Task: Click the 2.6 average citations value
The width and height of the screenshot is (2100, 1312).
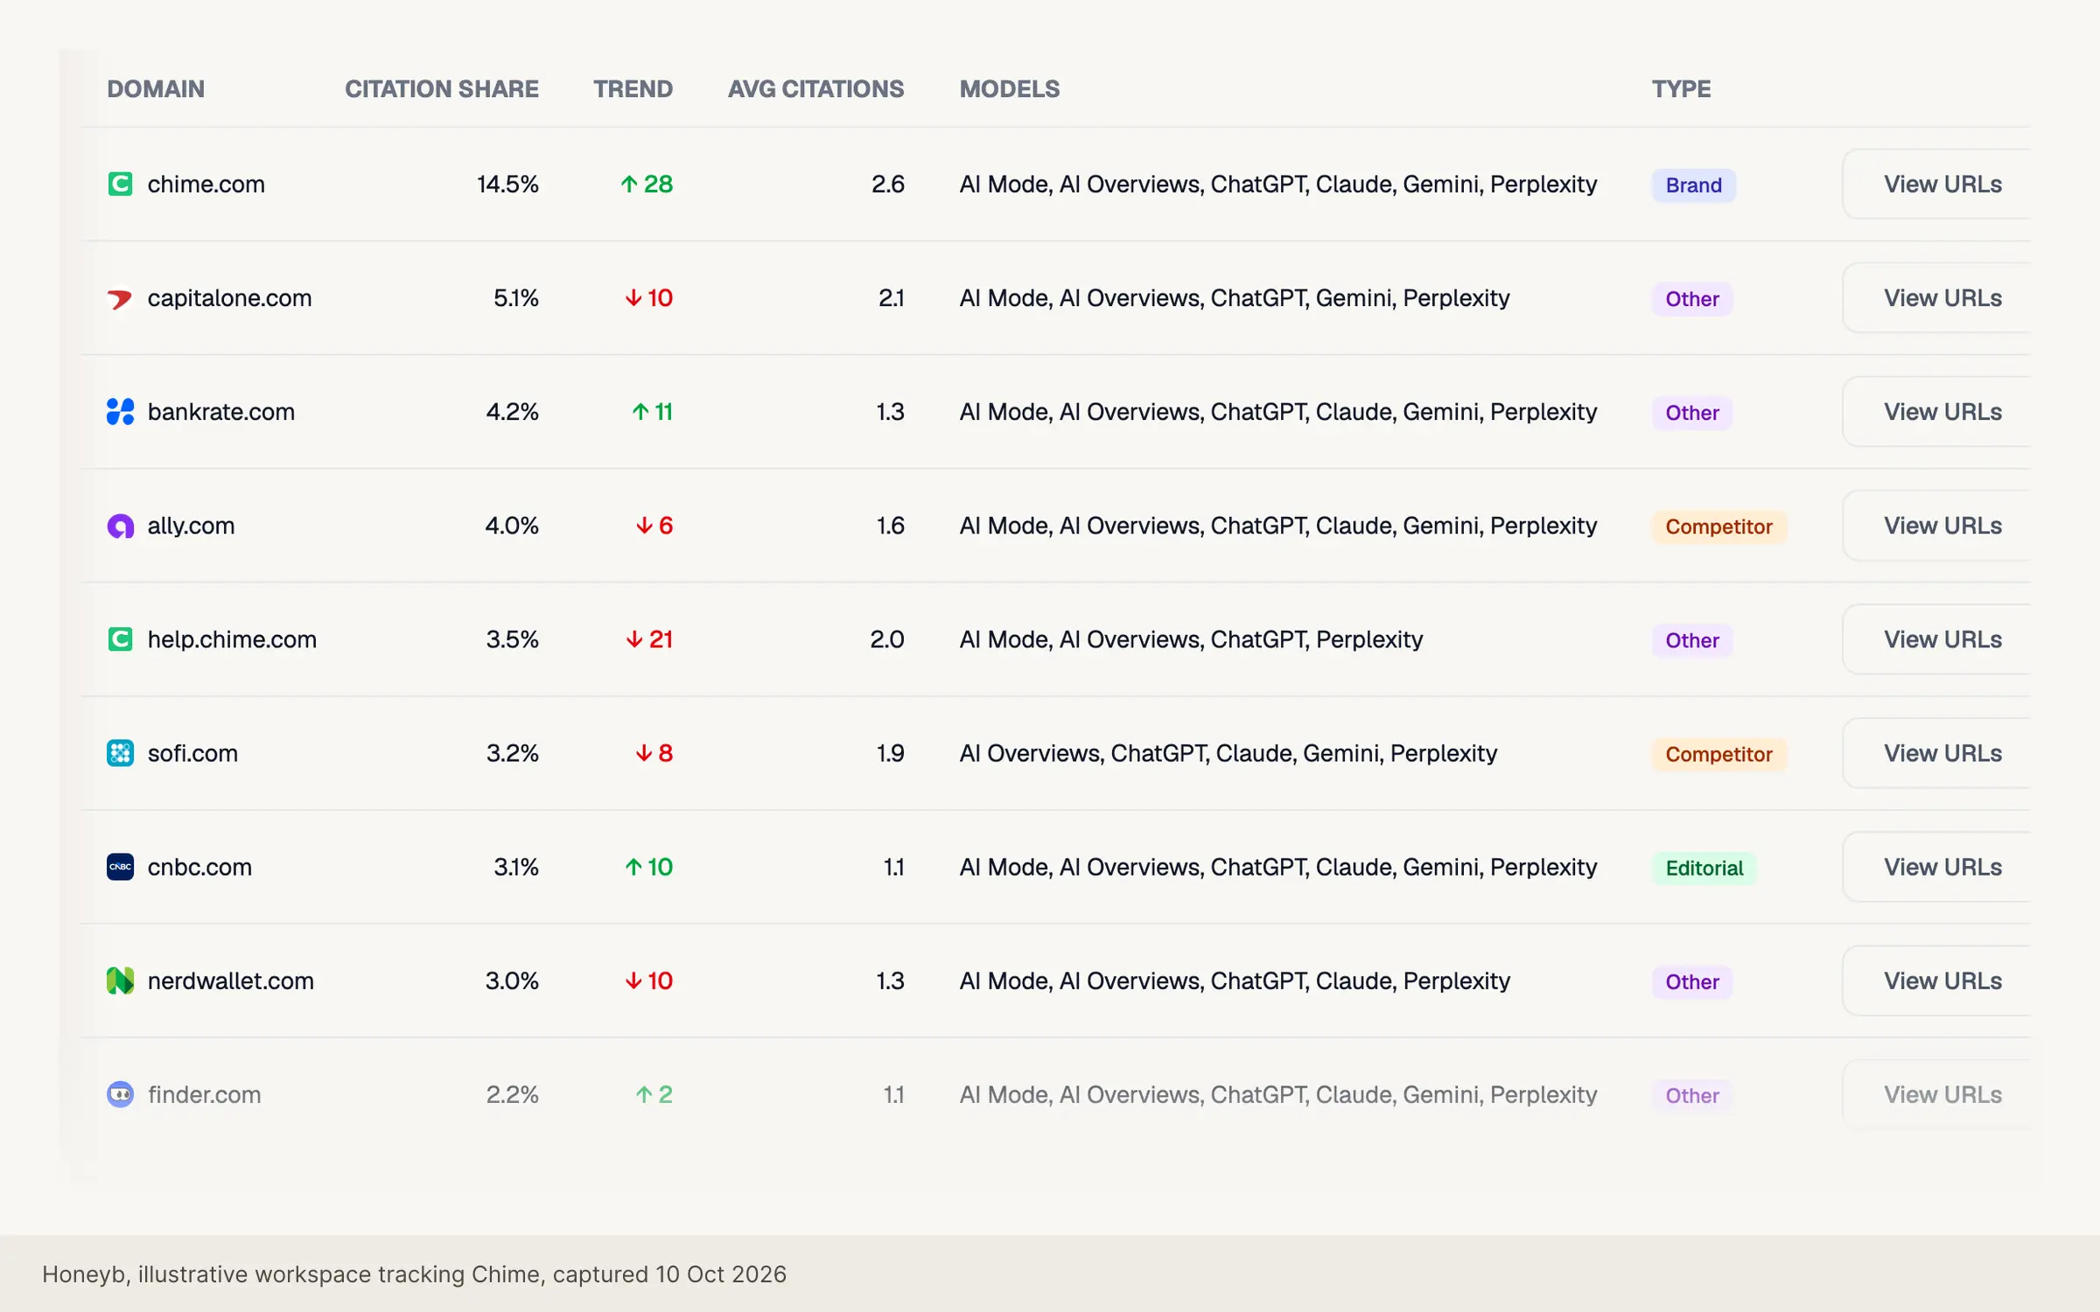Action: [887, 184]
